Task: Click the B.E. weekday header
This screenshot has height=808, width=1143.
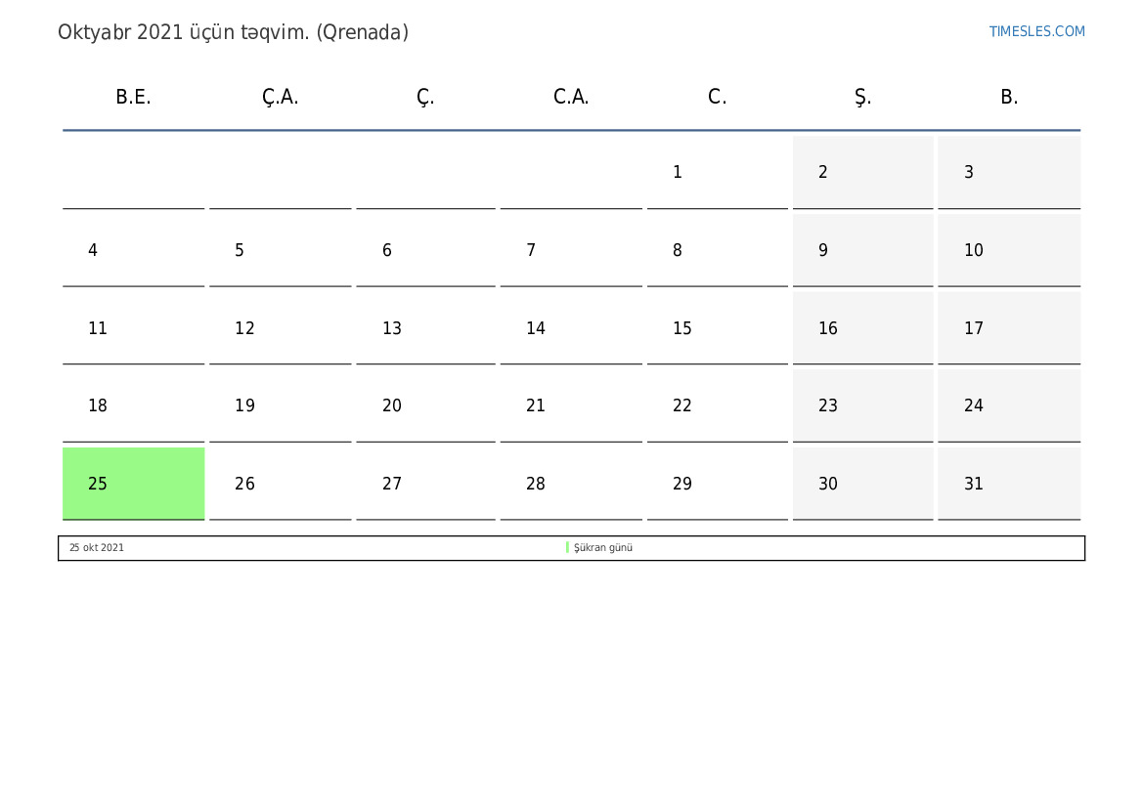Action: pyautogui.click(x=133, y=97)
